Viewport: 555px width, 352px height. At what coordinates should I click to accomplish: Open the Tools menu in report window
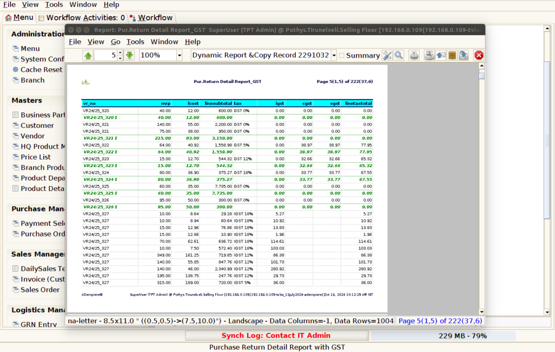pyautogui.click(x=135, y=42)
